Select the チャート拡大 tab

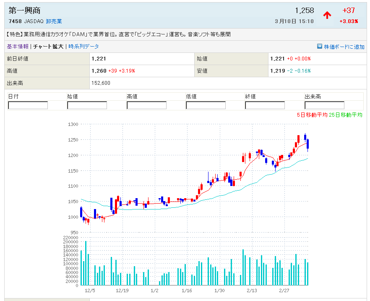[48, 47]
